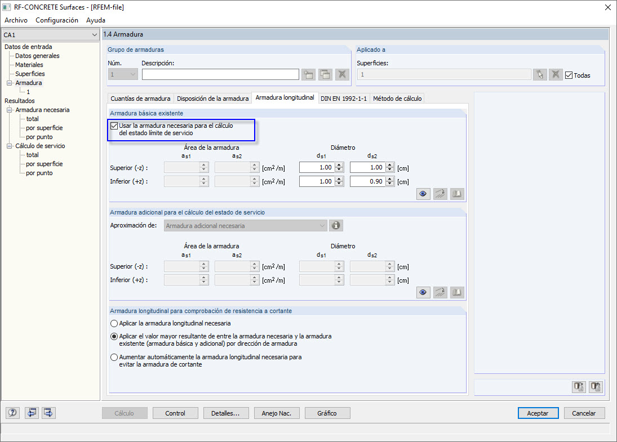Click Gráfico button
This screenshot has width=617, height=442.
point(327,413)
